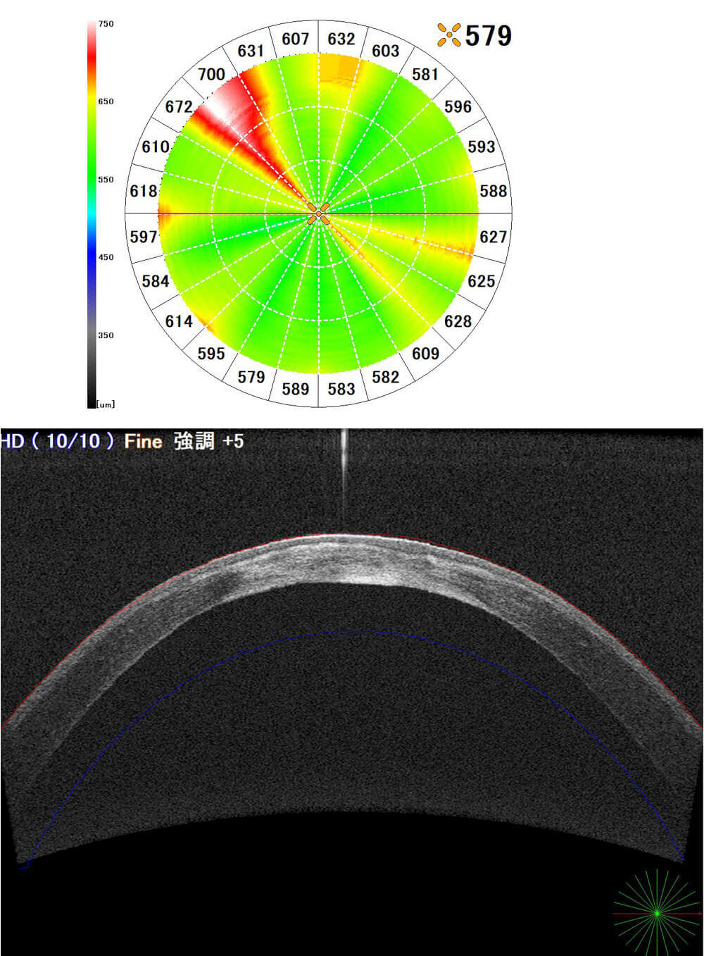Screen dimensions: 704x956
Task: Select the 618 thickness value on the left
Action: point(144,191)
